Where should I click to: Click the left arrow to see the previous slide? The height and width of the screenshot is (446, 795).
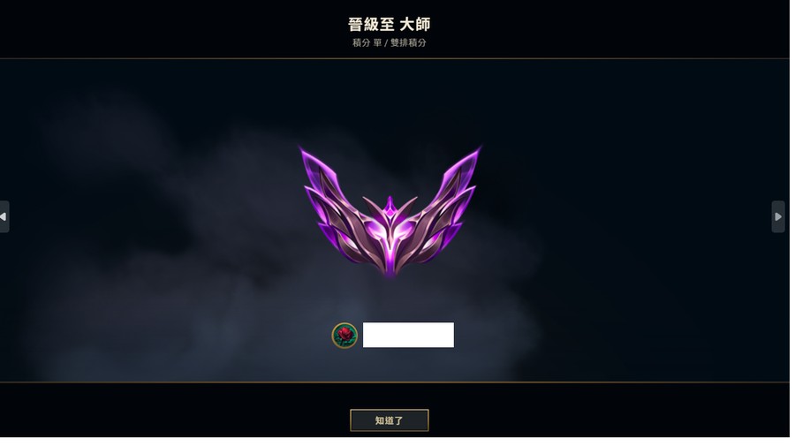pos(4,217)
